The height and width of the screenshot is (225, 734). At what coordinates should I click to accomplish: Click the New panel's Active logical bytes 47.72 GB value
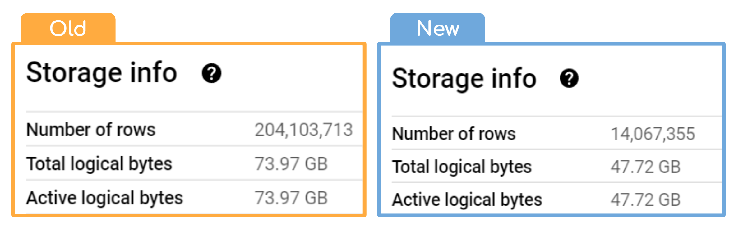point(645,200)
